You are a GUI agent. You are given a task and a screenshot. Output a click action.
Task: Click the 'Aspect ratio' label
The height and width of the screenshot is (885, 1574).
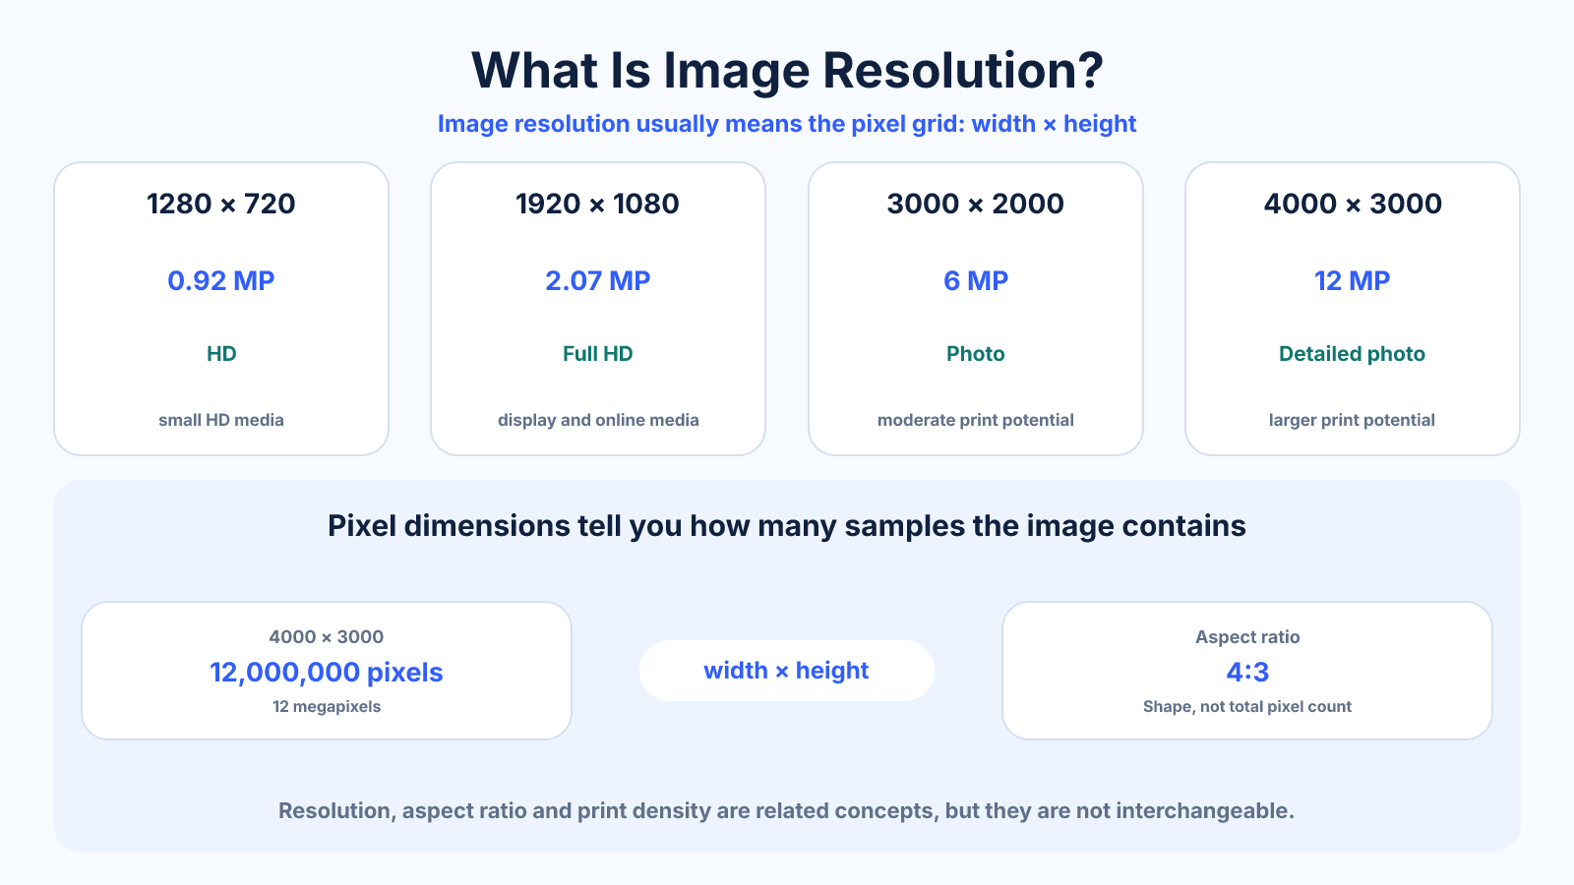[x=1247, y=637]
